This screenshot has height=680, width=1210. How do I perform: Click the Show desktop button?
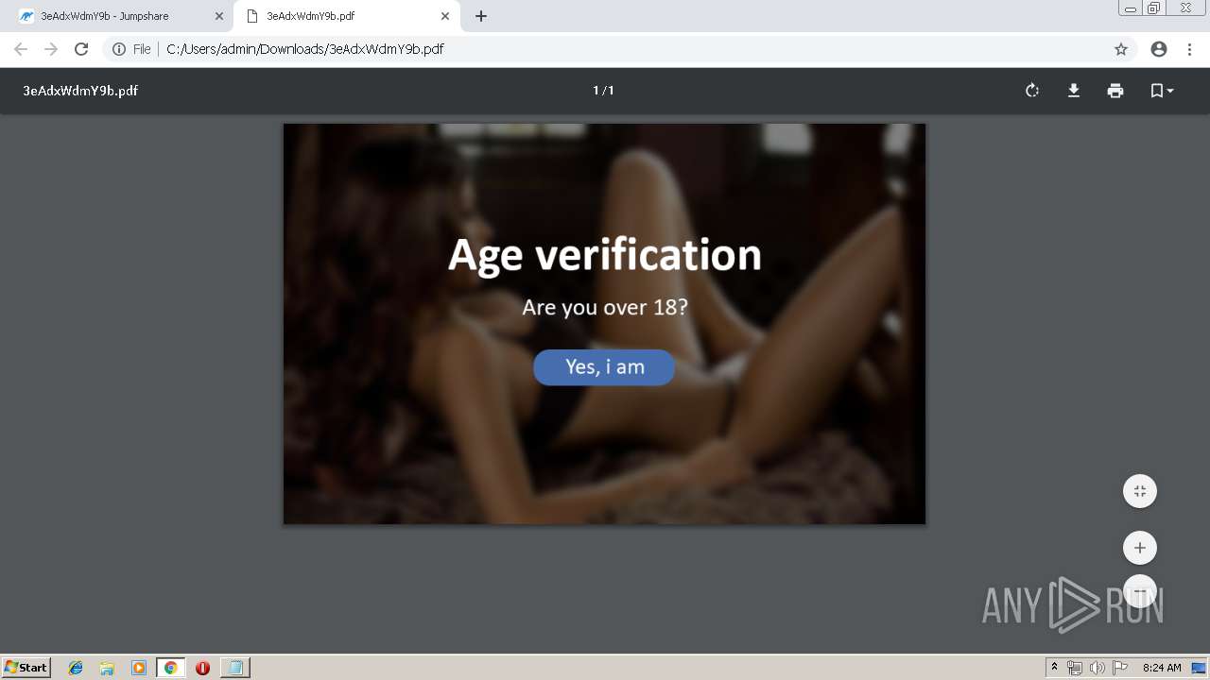click(x=1199, y=668)
